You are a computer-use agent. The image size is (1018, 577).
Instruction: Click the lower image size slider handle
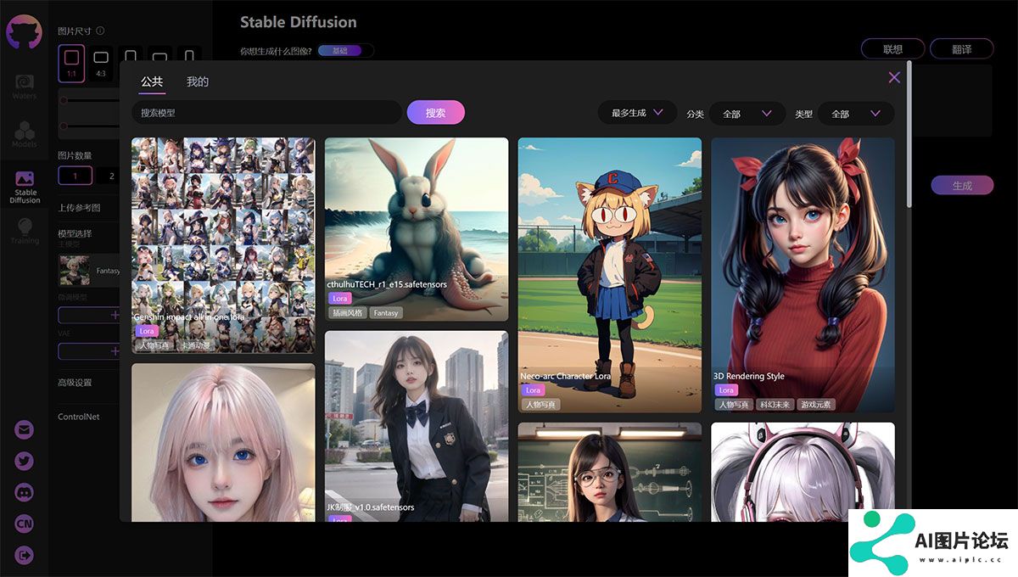[63, 126]
